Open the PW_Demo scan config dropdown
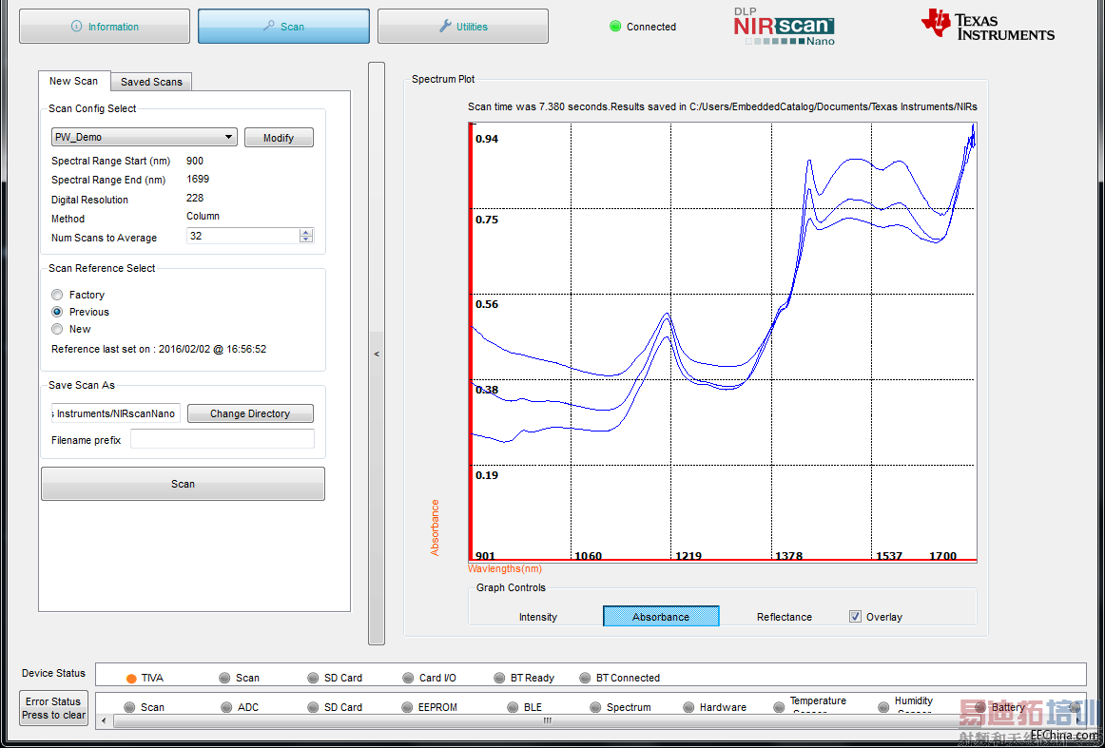This screenshot has width=1105, height=748. pos(145,137)
